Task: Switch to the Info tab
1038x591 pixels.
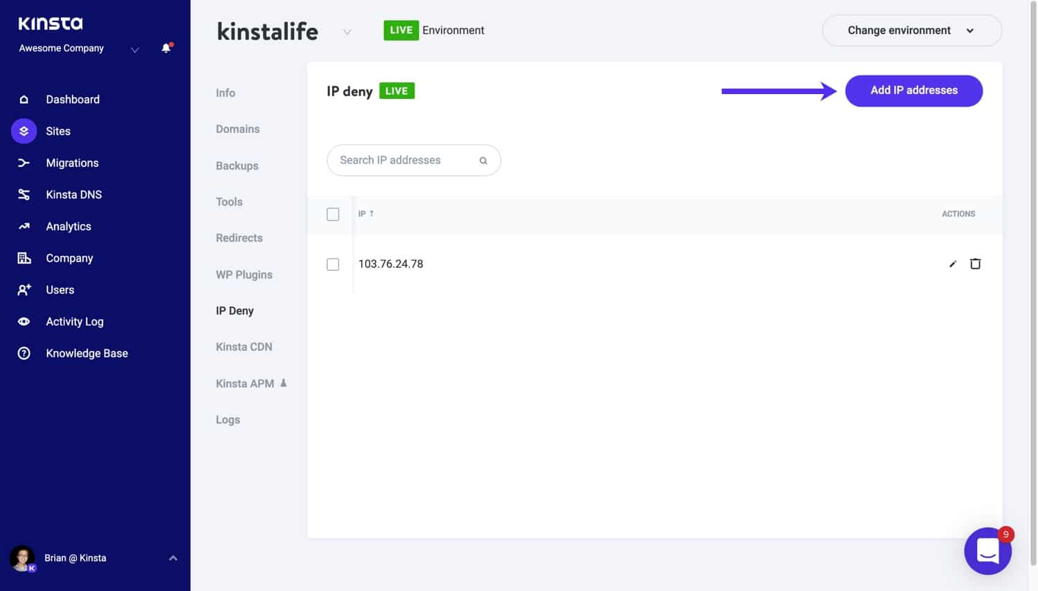Action: pos(226,93)
